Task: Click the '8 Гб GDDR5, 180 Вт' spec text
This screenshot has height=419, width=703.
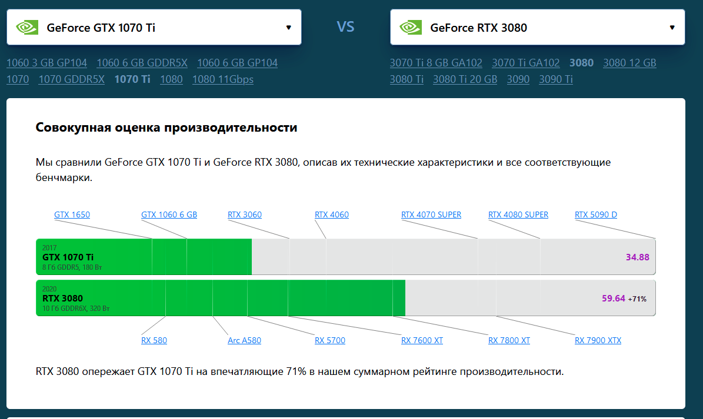Action: (x=72, y=267)
